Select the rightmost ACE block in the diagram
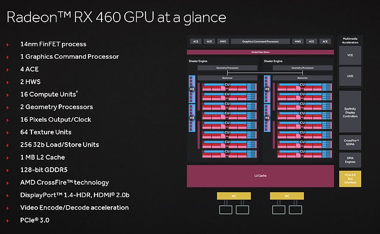 (325, 41)
